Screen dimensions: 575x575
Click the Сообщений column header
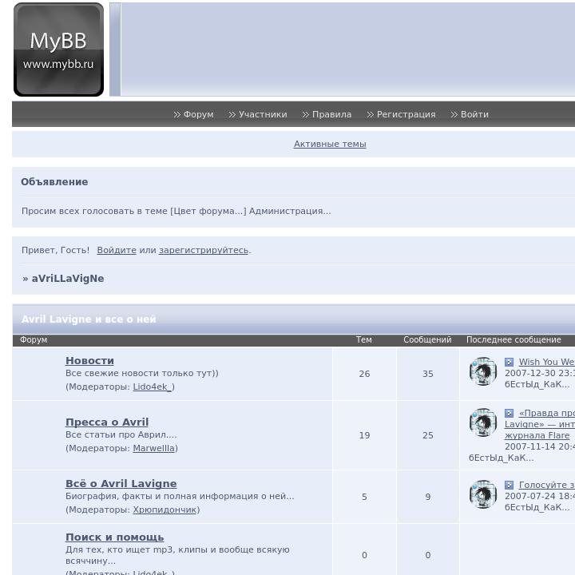[427, 340]
